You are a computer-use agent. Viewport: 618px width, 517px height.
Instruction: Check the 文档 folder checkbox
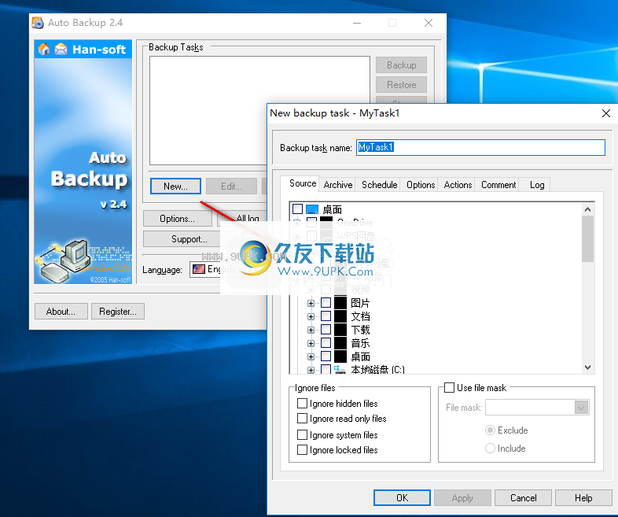pyautogui.click(x=326, y=316)
